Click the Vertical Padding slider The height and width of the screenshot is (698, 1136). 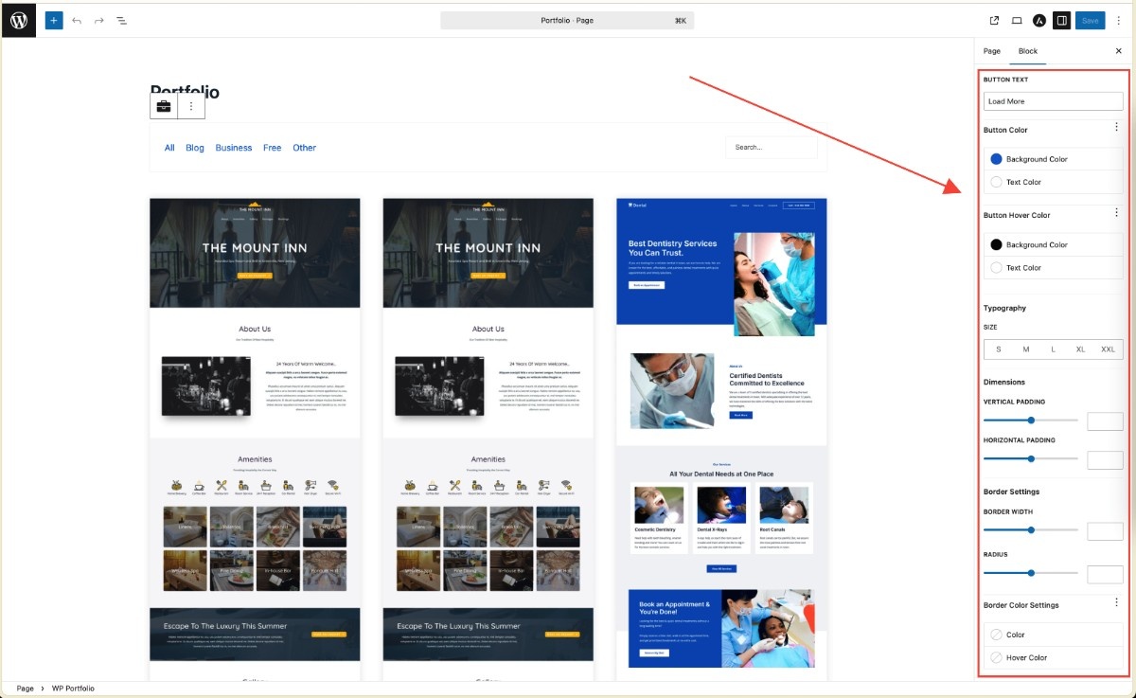point(1031,421)
